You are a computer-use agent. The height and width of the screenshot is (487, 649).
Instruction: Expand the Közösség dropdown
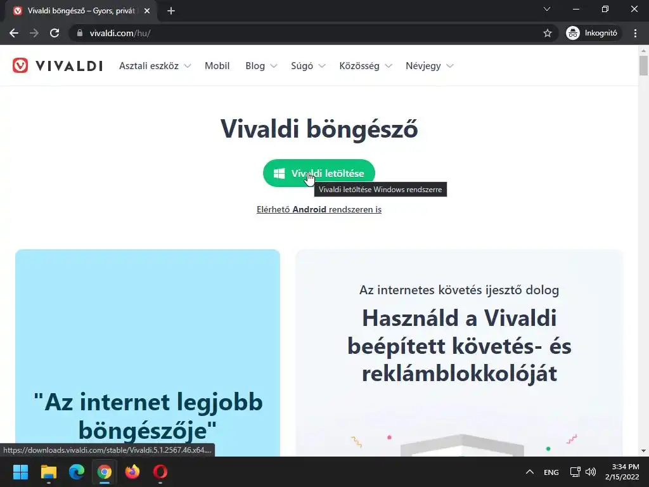(366, 66)
